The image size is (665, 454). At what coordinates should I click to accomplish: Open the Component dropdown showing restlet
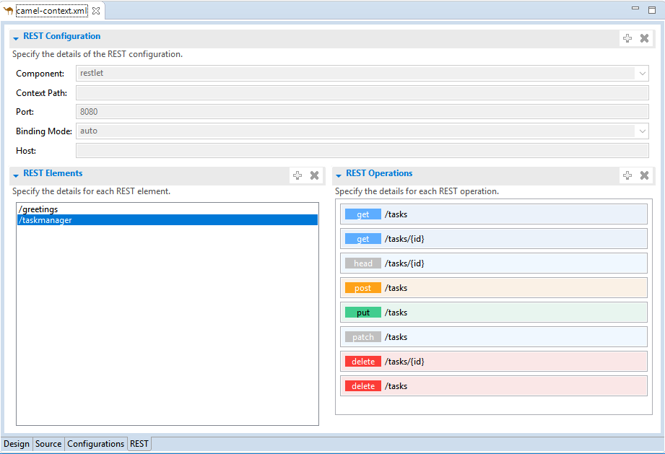(x=642, y=73)
